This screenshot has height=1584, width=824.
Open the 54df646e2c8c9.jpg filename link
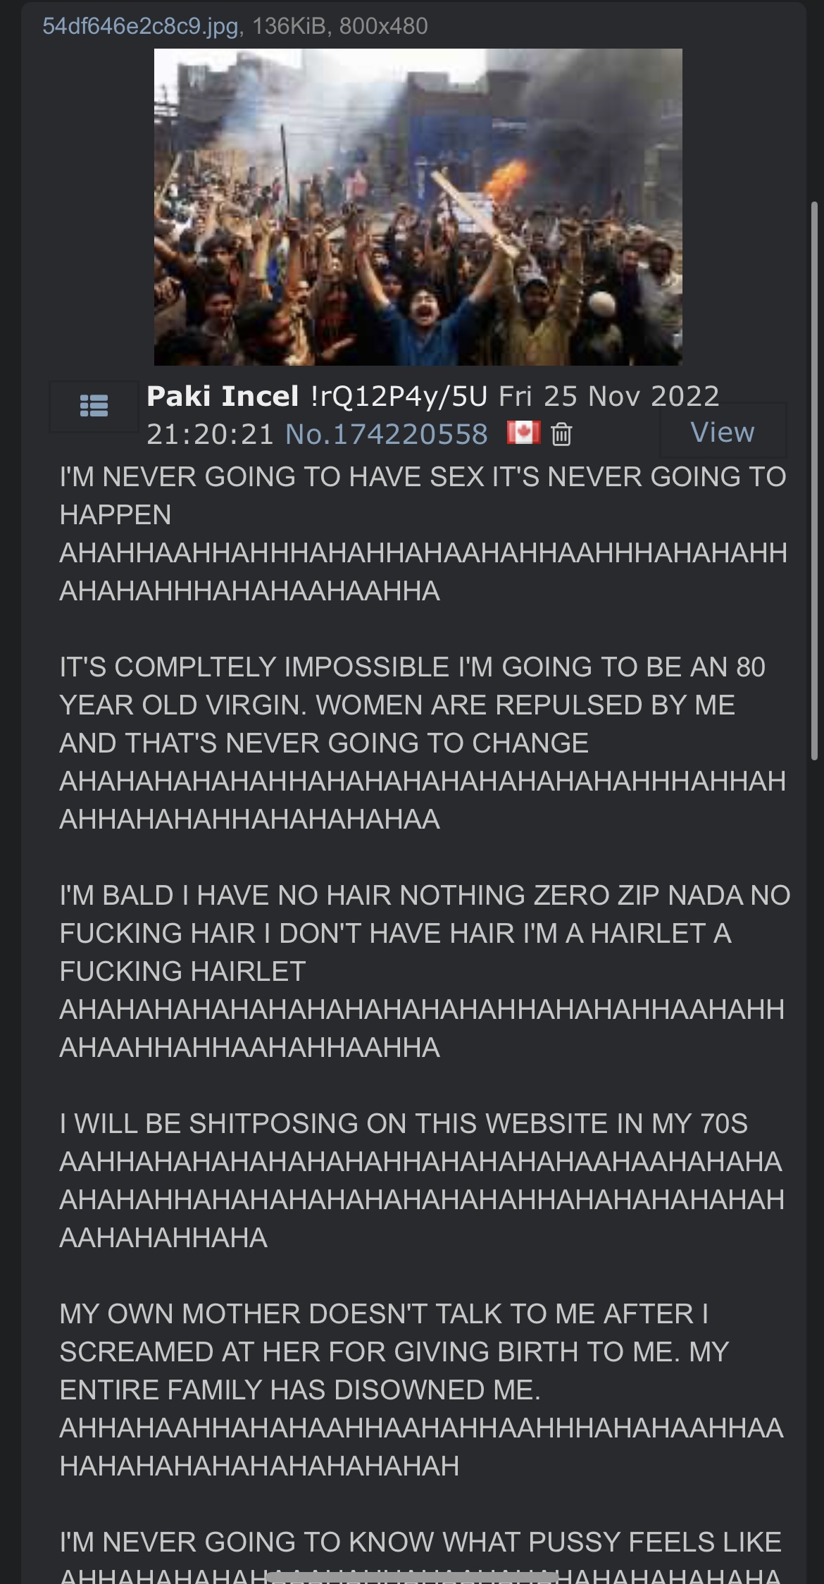click(140, 26)
